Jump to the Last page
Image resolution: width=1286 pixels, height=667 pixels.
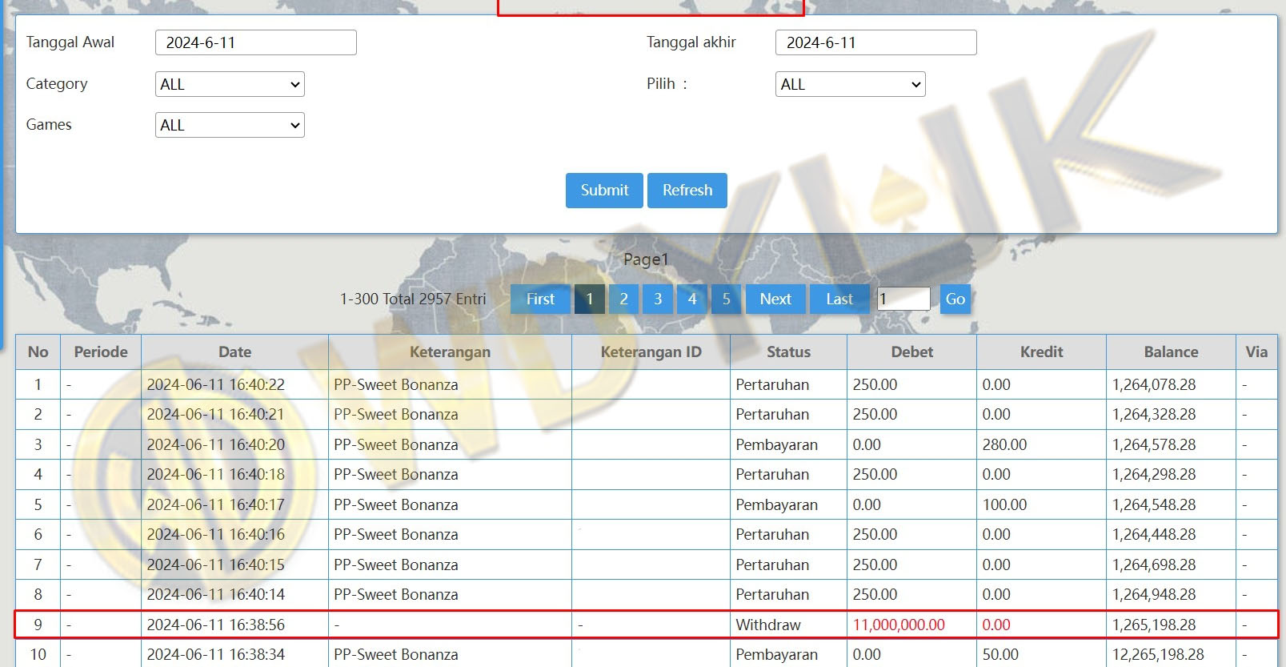pos(839,299)
